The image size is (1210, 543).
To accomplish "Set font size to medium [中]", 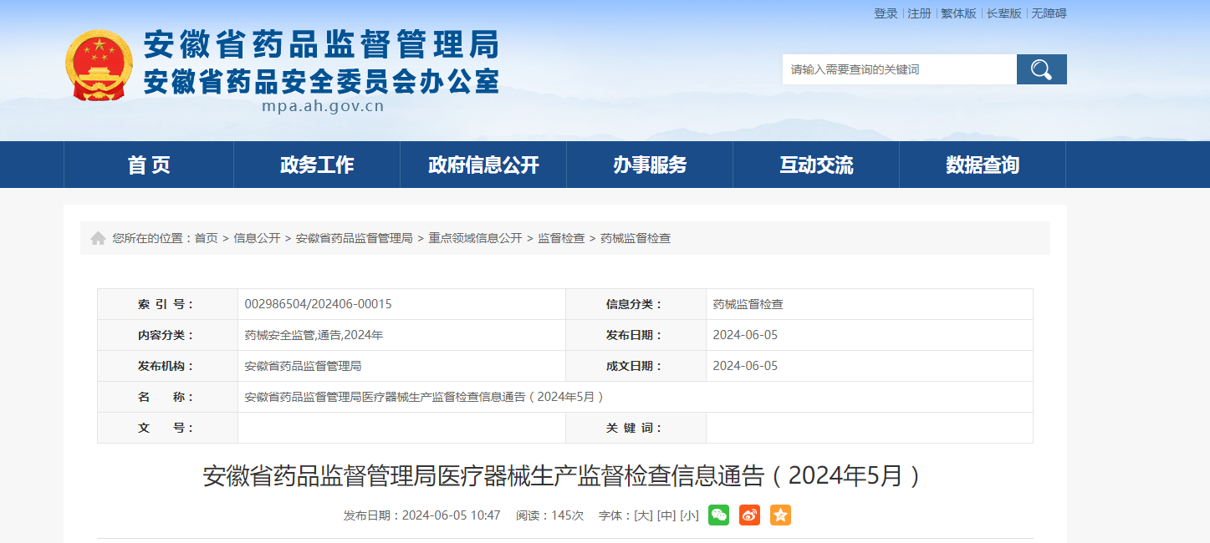I will 666,515.
